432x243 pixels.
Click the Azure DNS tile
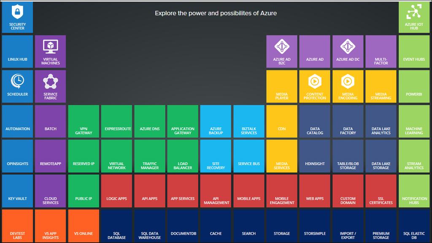(x=150, y=121)
